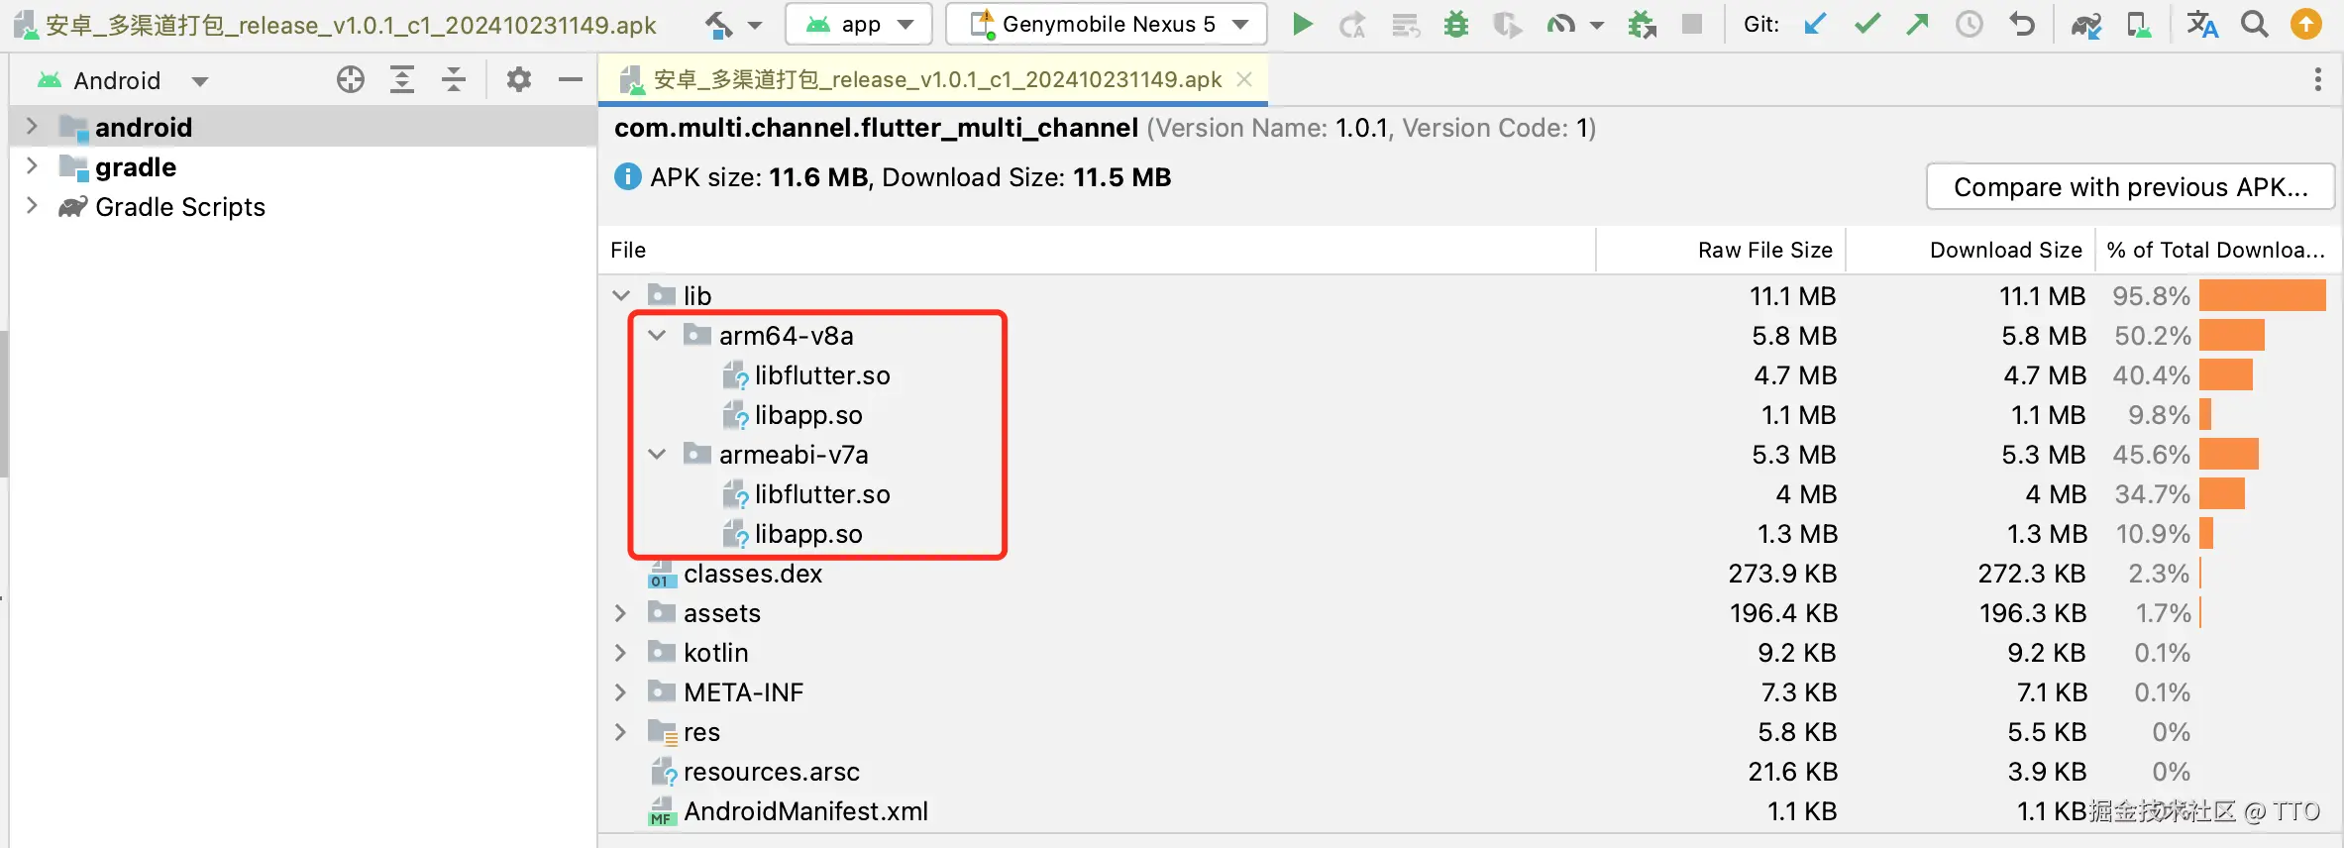Collapse the arm64-v8a folder
Image resolution: width=2344 pixels, height=848 pixels.
(657, 335)
